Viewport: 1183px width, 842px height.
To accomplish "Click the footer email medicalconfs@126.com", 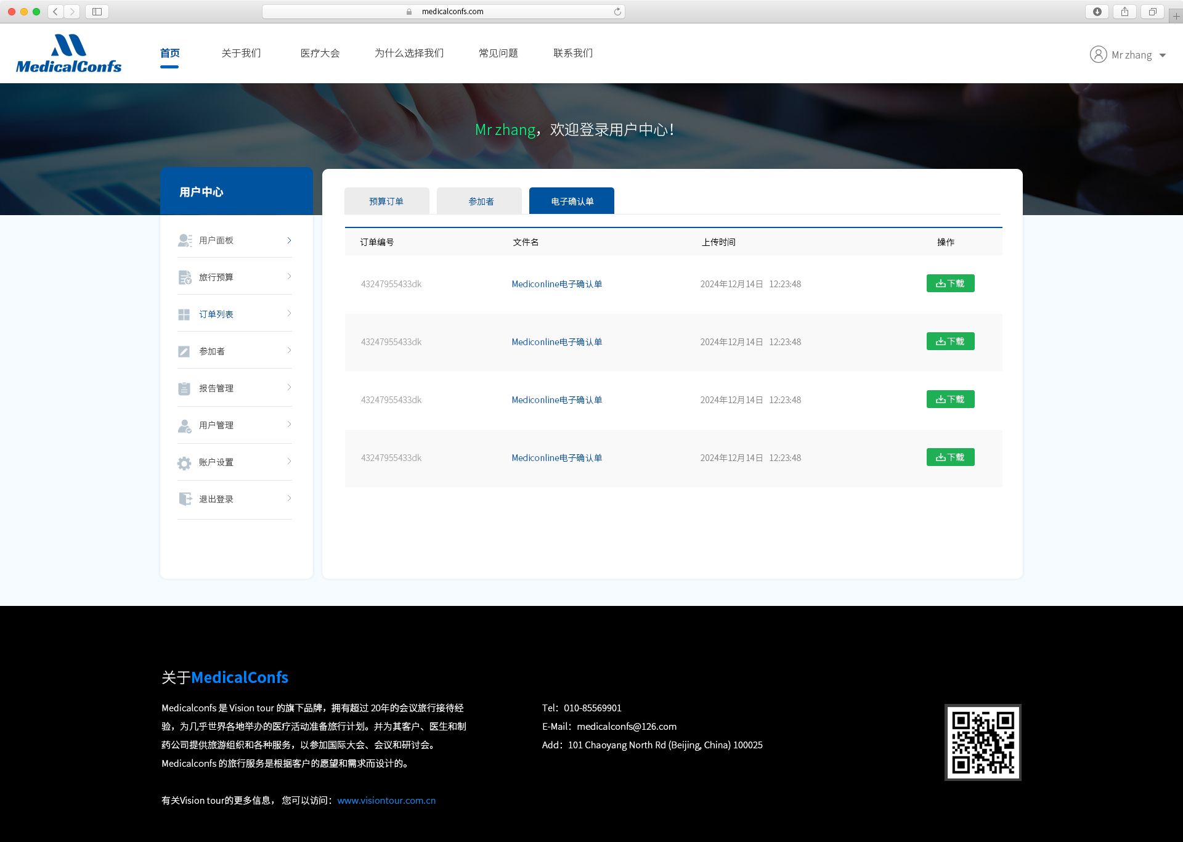I will tap(627, 727).
